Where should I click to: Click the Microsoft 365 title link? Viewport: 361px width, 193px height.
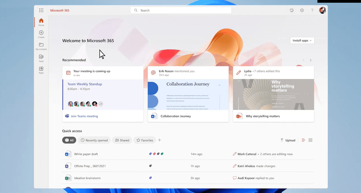coord(60,10)
